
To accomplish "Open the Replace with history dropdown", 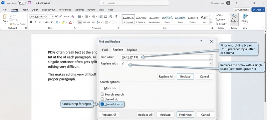I will (211, 63).
